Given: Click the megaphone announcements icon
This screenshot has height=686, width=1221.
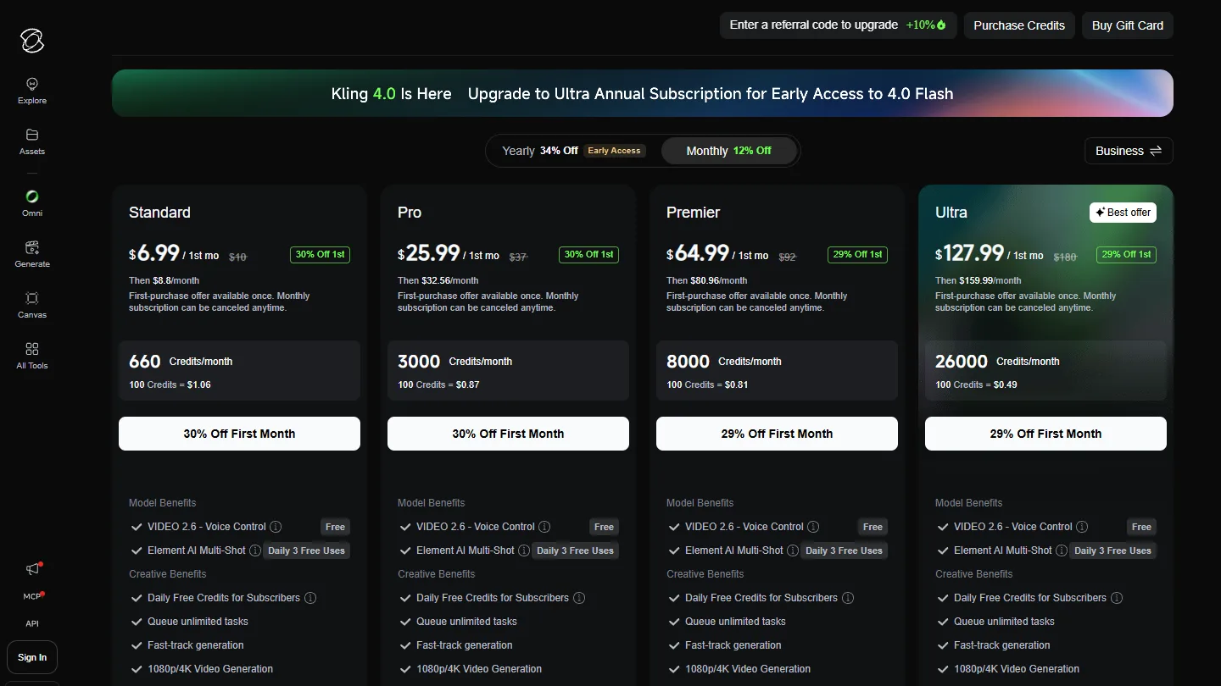Looking at the screenshot, I should click(32, 569).
